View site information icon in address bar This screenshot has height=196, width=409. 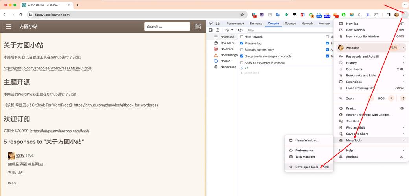(x=31, y=15)
